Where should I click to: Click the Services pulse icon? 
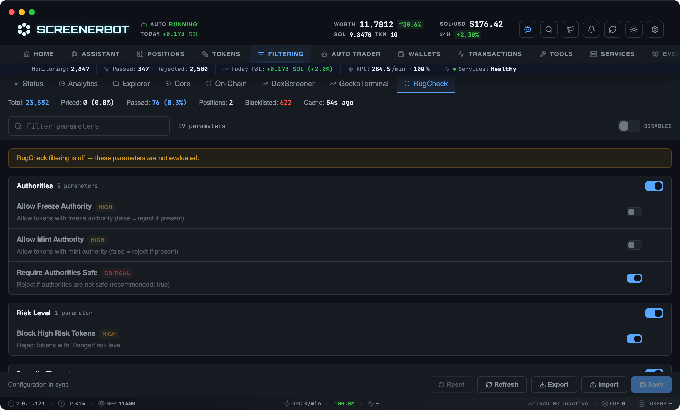[447, 69]
